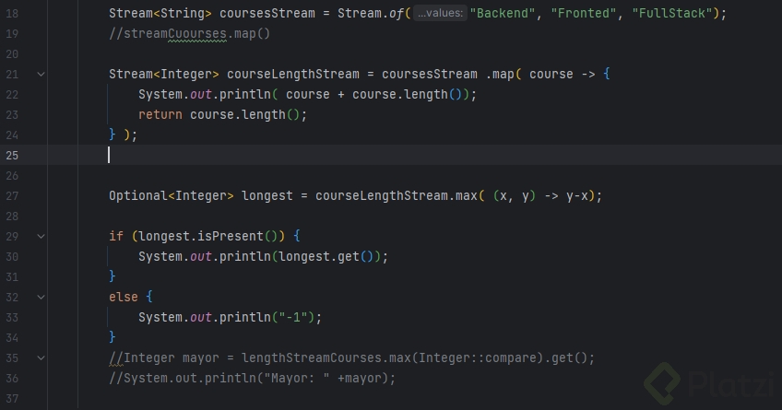Select line number 36 in the gutter
Image resolution: width=782 pixels, height=410 pixels.
coord(12,378)
